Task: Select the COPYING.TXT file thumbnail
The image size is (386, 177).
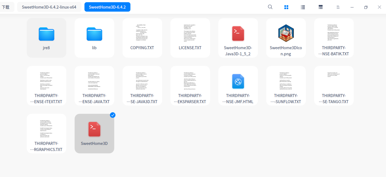Action: pyautogui.click(x=142, y=33)
